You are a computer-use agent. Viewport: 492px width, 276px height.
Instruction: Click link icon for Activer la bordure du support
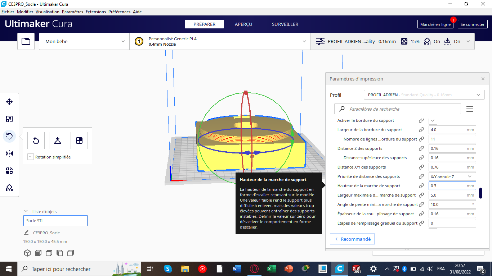421,120
